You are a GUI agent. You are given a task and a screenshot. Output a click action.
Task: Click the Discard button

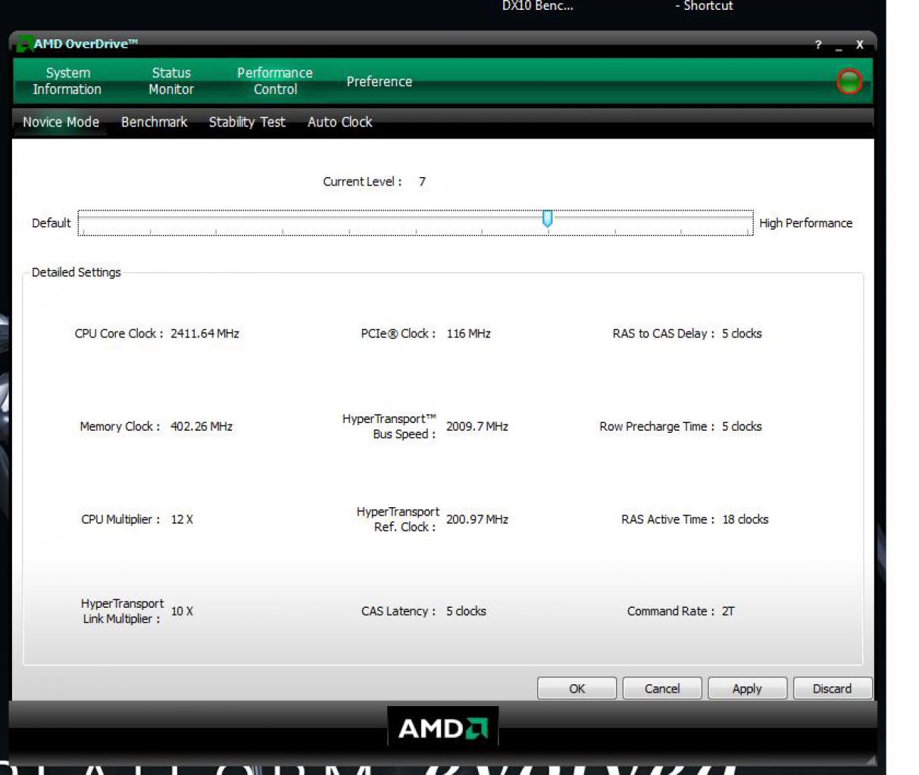pos(833,689)
